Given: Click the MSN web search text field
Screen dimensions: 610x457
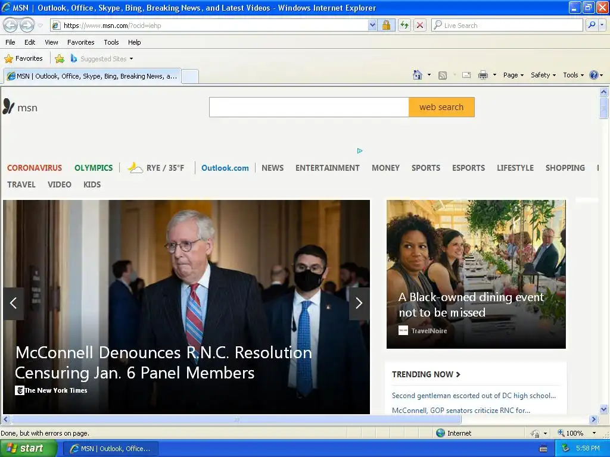Looking at the screenshot, I should (x=309, y=107).
